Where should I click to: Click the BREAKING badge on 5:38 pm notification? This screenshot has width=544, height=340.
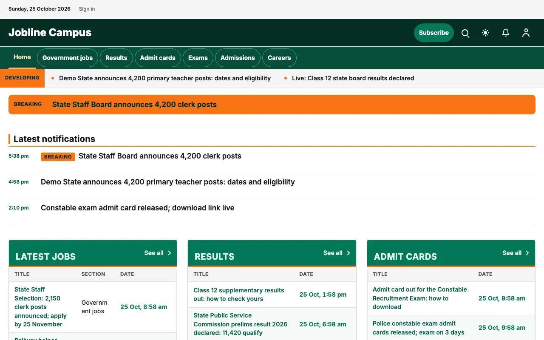coord(58,157)
